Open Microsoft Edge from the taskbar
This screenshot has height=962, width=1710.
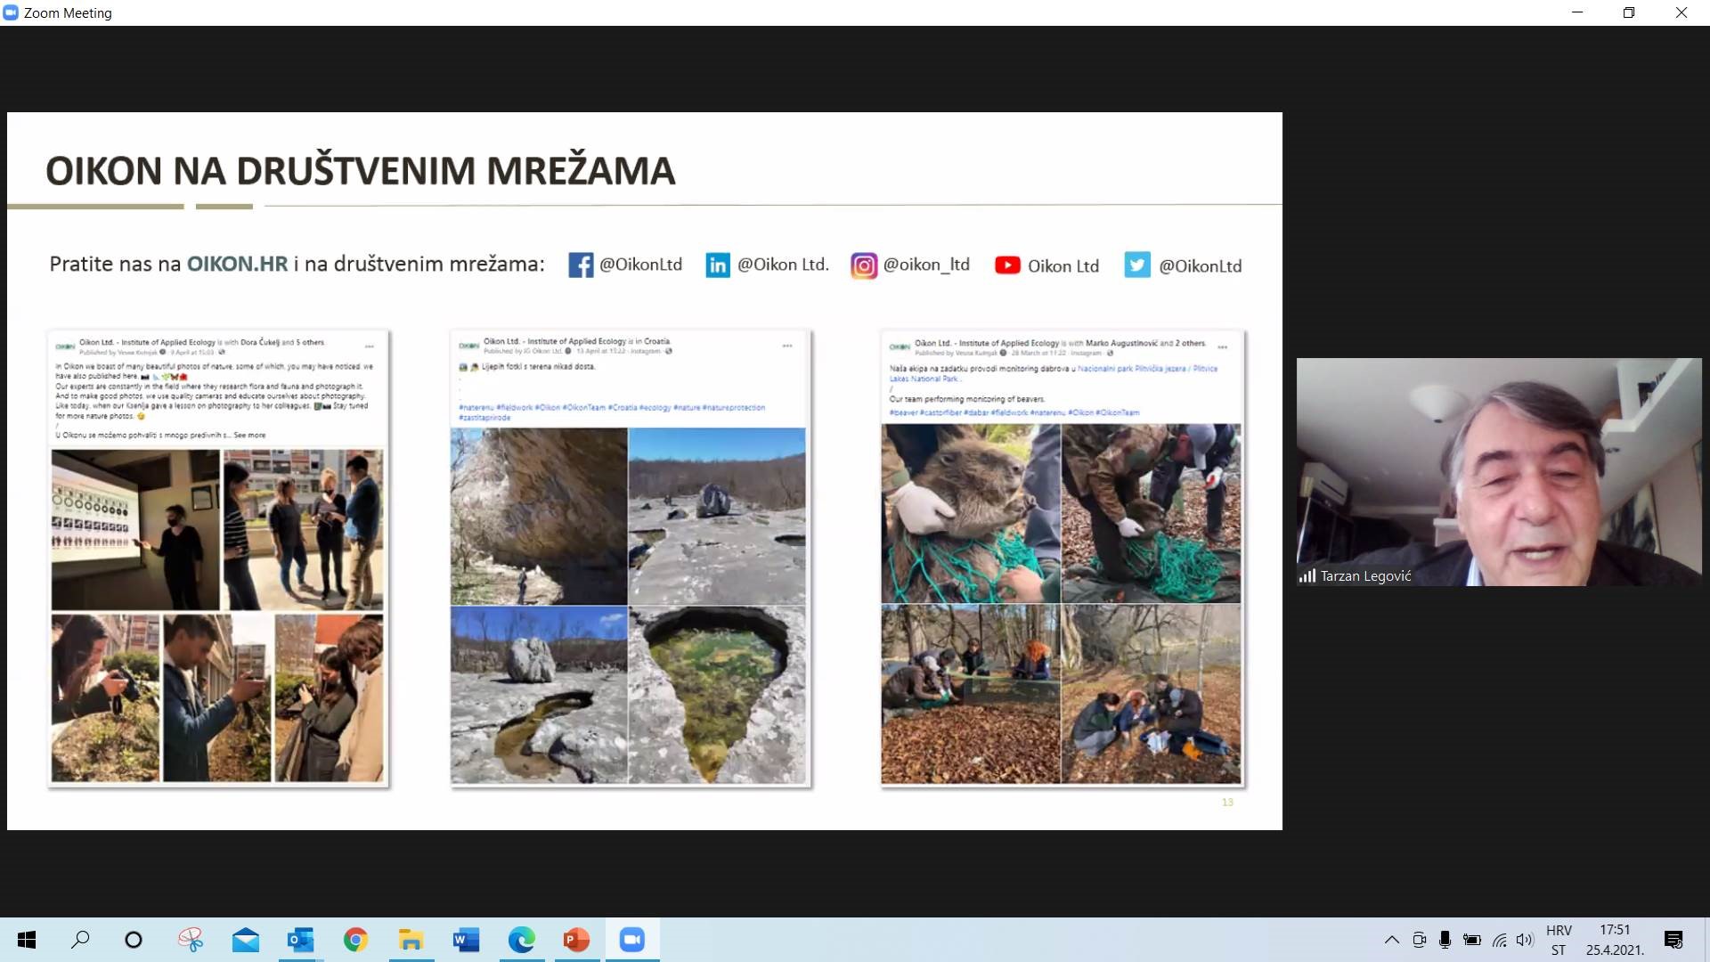pos(521,940)
